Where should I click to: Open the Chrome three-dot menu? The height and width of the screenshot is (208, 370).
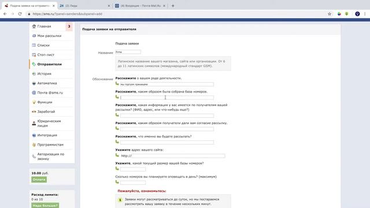point(365,14)
